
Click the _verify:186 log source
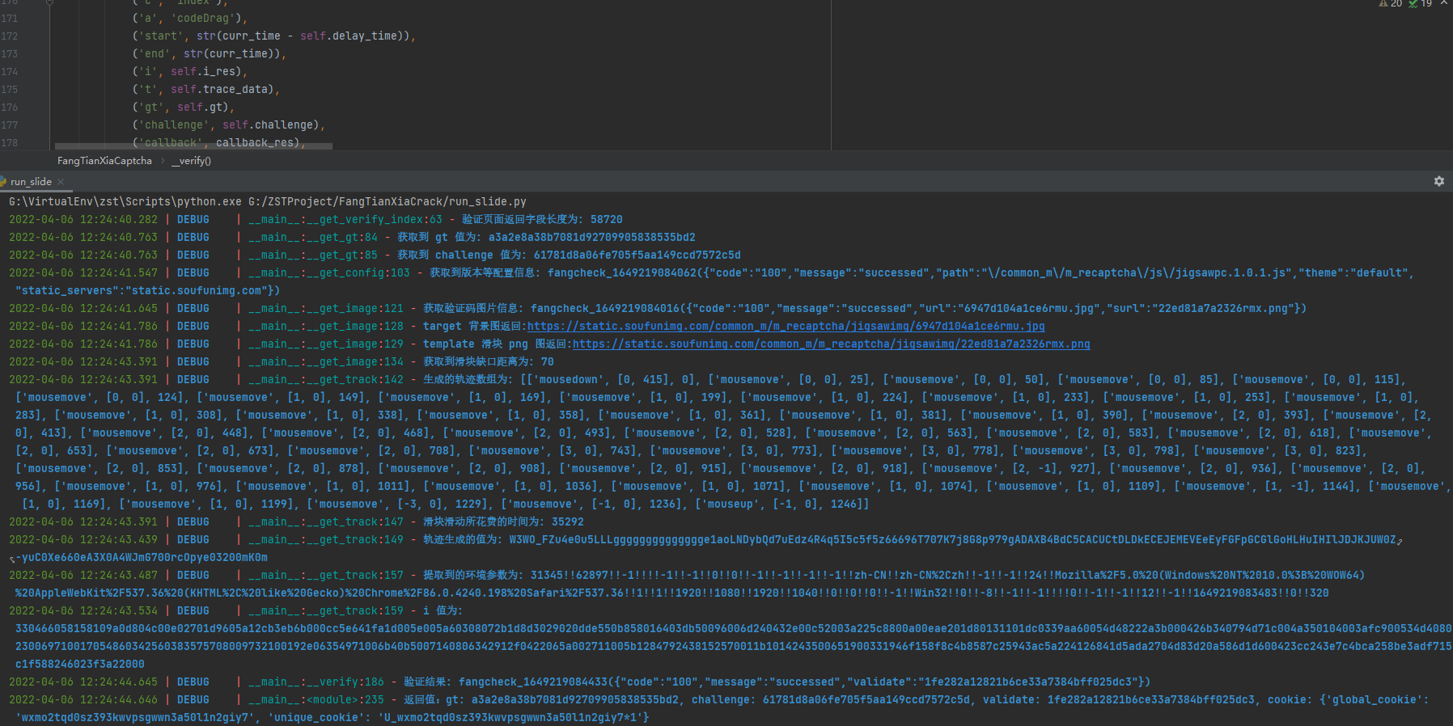point(316,682)
